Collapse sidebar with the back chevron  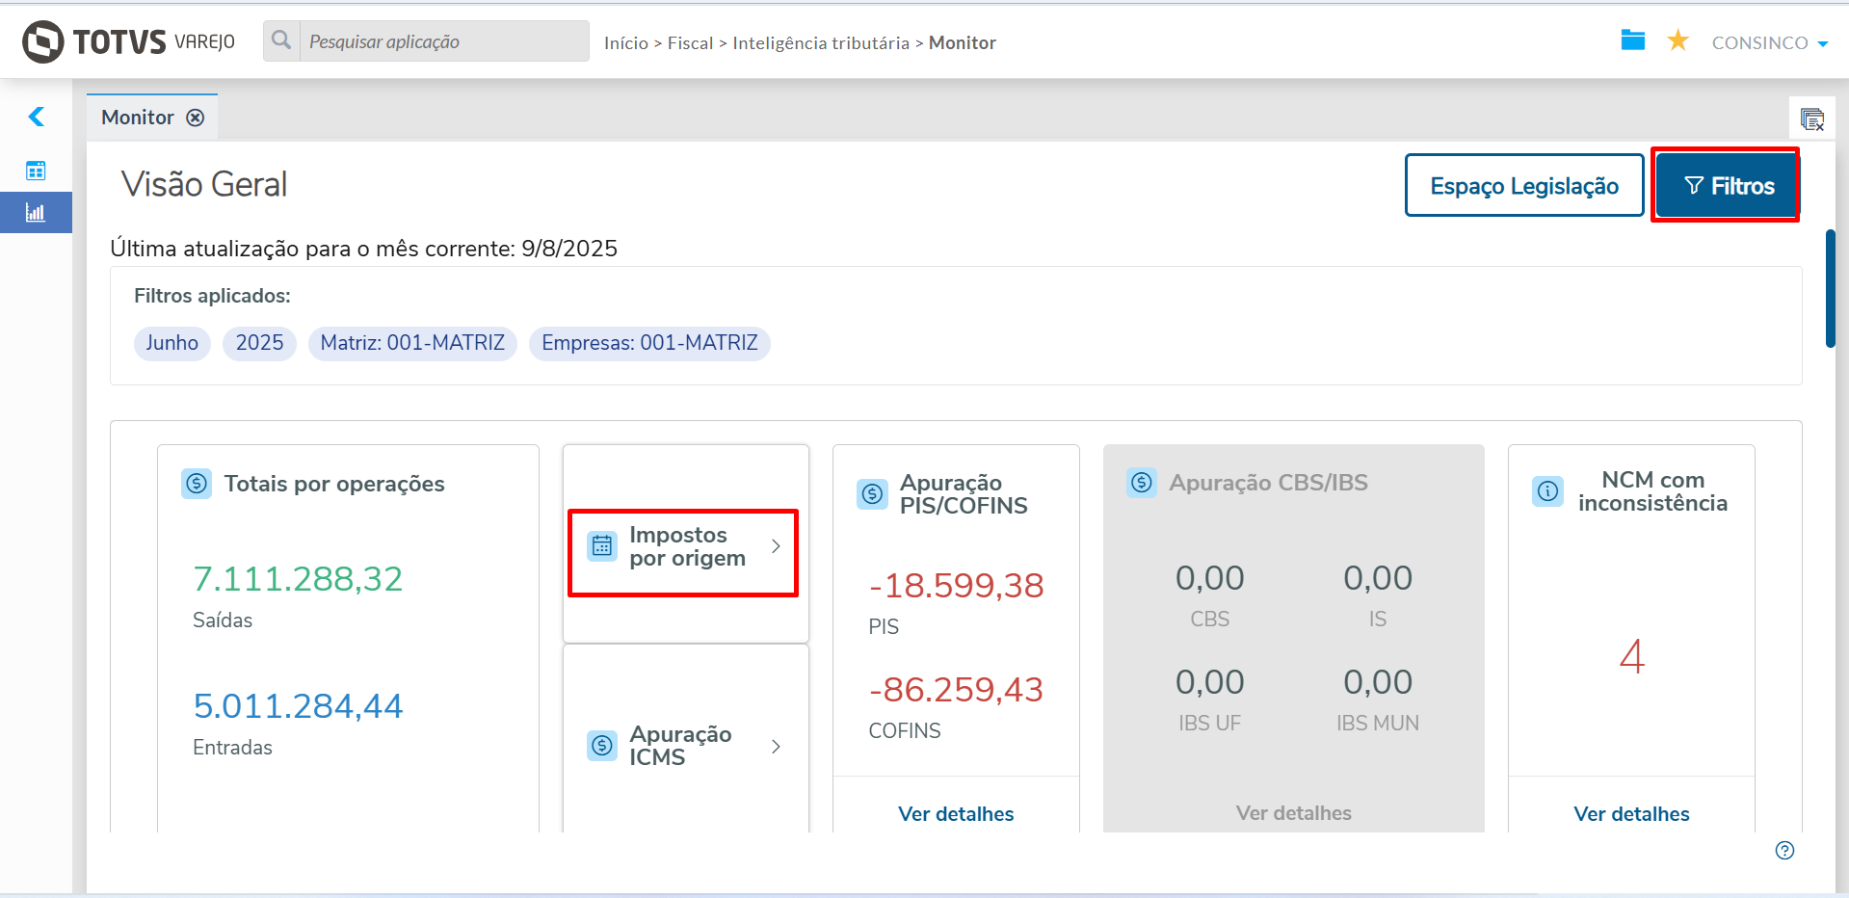(x=37, y=117)
